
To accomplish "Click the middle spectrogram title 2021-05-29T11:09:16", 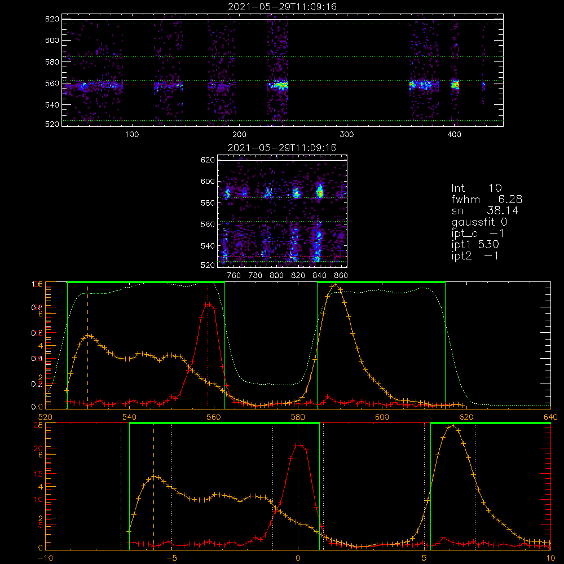I will coord(282,148).
